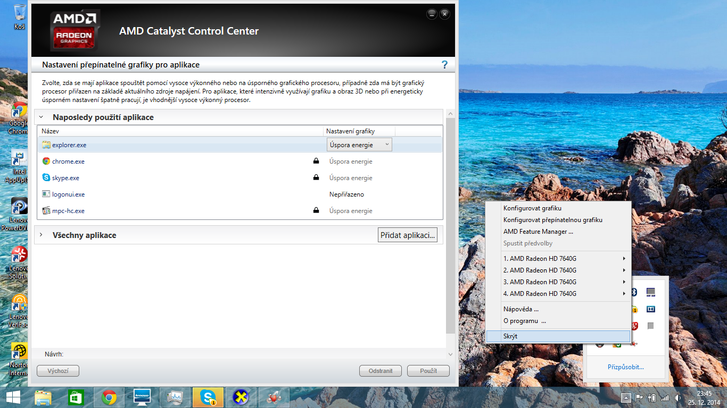Viewport: 727px width, 408px height.
Task: Launch Windows Store from the taskbar
Action: (x=76, y=397)
